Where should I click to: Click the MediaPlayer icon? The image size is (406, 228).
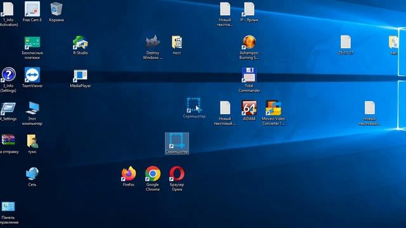pyautogui.click(x=81, y=79)
